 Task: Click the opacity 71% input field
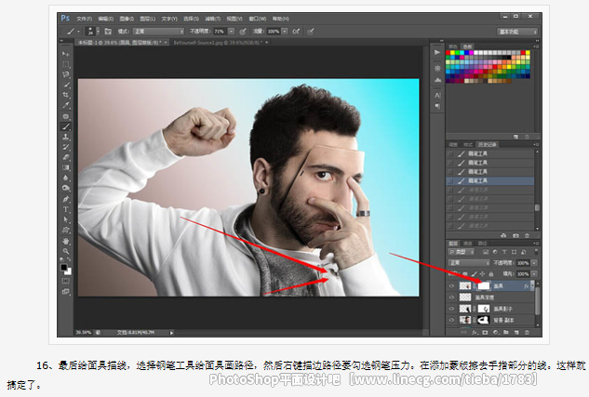click(x=221, y=31)
